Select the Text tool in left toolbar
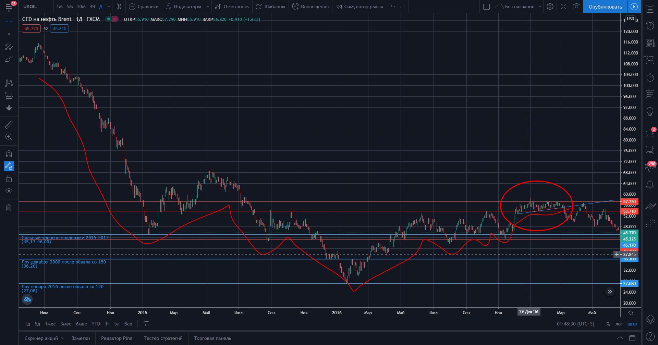This screenshot has width=658, height=345. tap(9, 71)
